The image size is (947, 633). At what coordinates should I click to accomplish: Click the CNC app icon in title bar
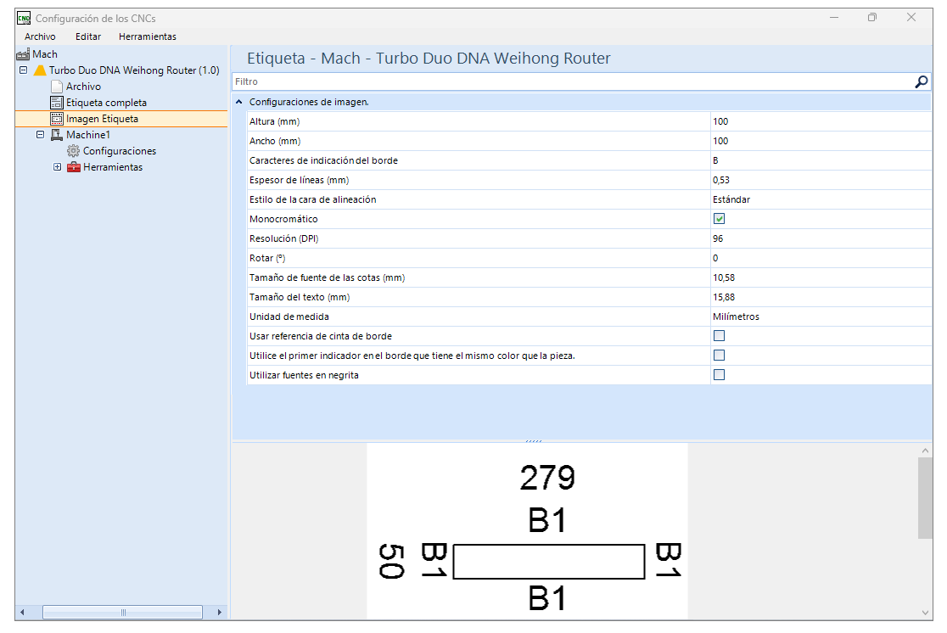point(24,18)
